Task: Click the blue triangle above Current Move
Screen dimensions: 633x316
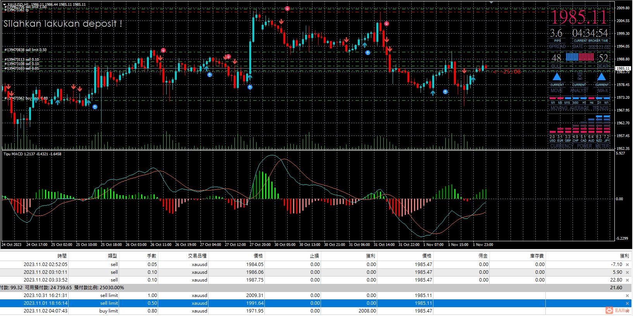Action: coord(557,77)
